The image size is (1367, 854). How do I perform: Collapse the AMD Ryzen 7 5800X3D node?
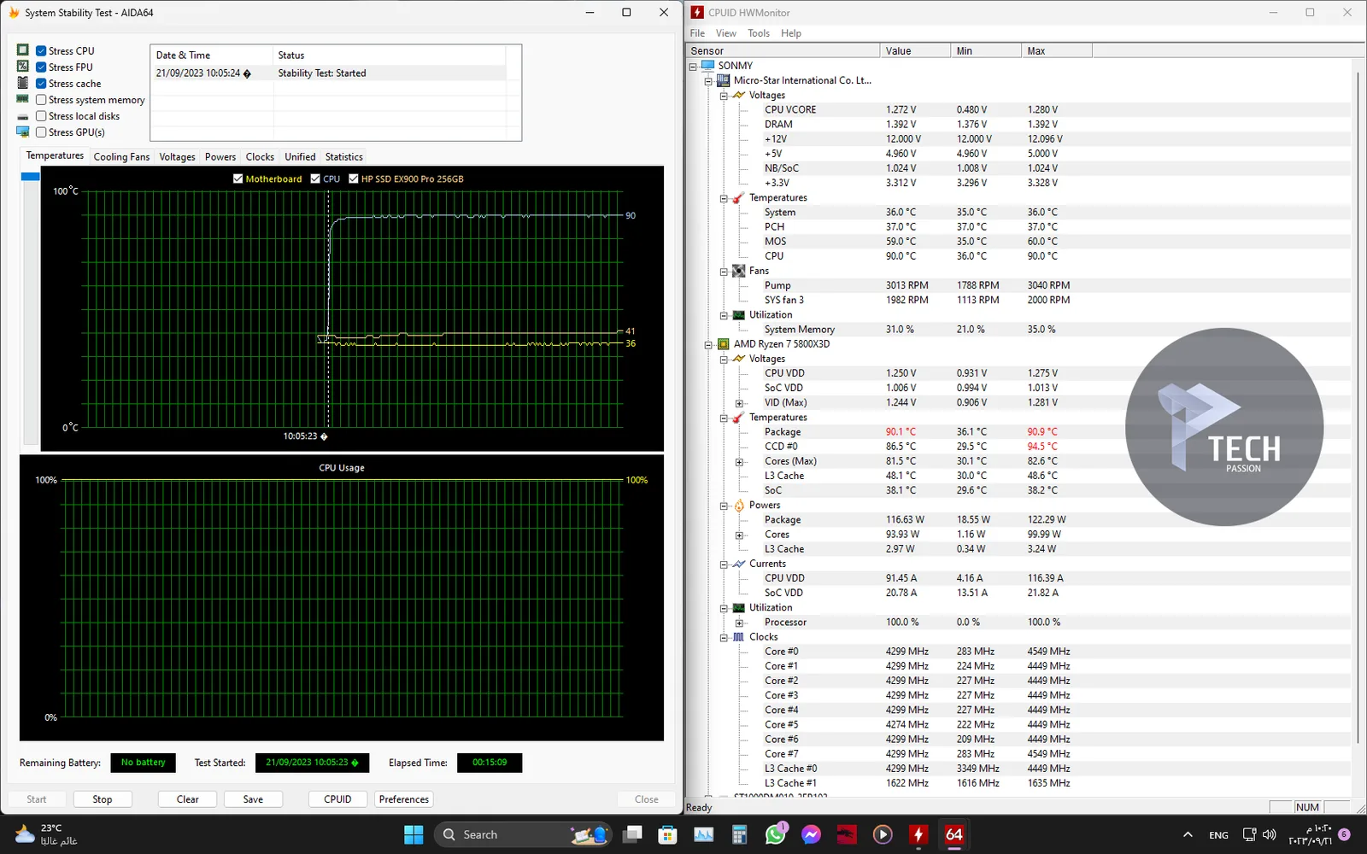pyautogui.click(x=708, y=345)
